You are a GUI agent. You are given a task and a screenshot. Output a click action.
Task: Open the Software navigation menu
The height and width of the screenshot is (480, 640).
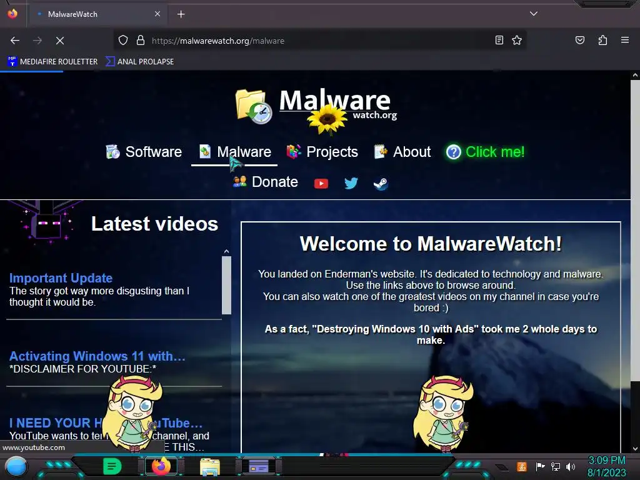(143, 152)
